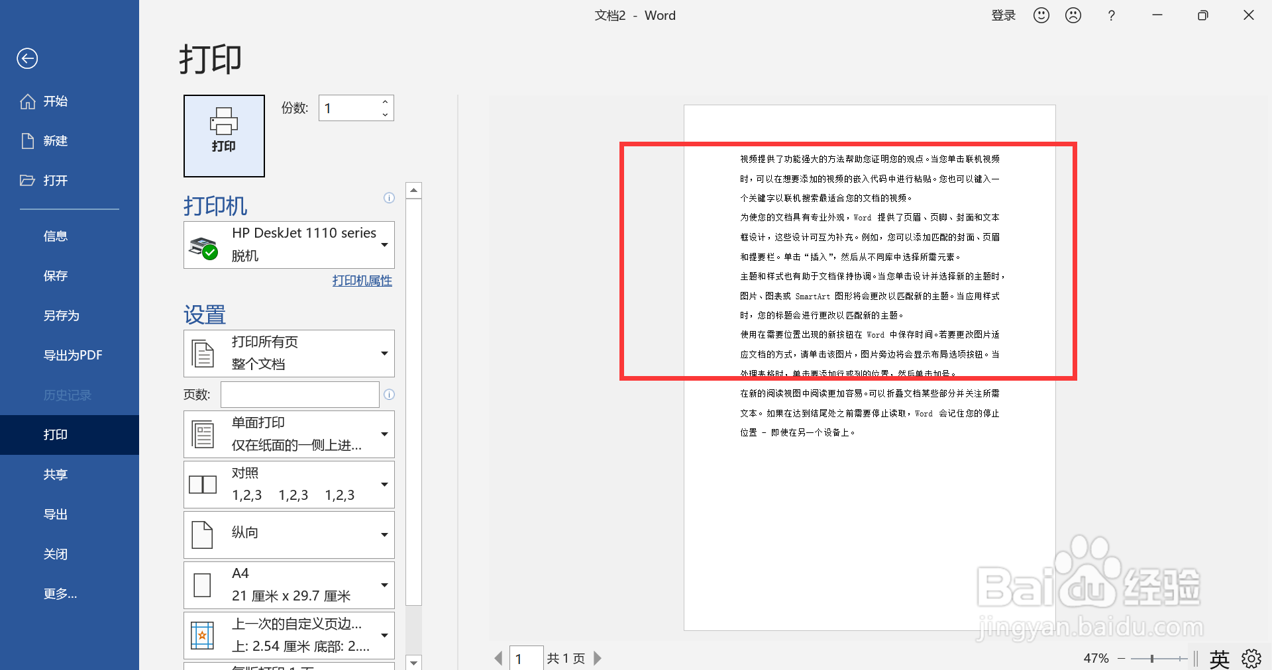The width and height of the screenshot is (1272, 670).
Task: Open the HP DeskJet 1110 printer dropdown
Action: [289, 245]
